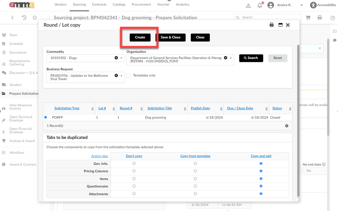Open the user menu dropdown arrow
338x211 pixels.
(302, 6)
